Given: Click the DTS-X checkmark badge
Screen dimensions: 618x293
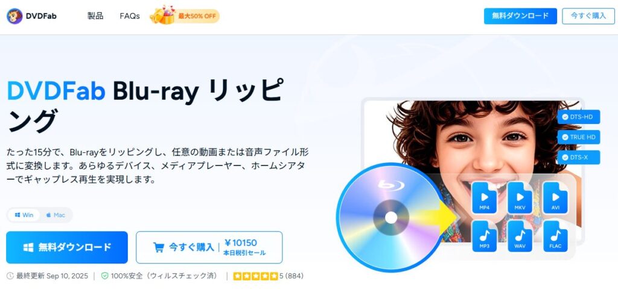Looking at the screenshot, I should pos(579,157).
